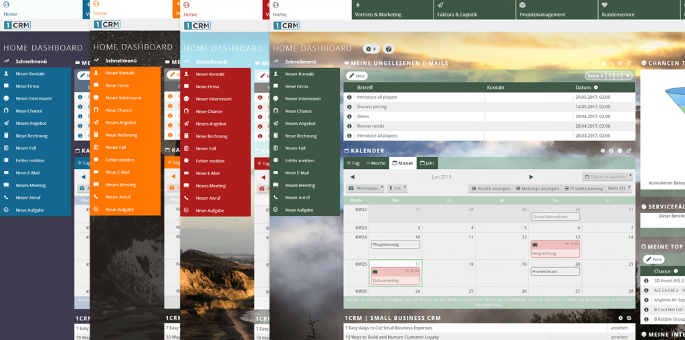Click the help question mark icon
685x340 pixels.
click(x=389, y=49)
